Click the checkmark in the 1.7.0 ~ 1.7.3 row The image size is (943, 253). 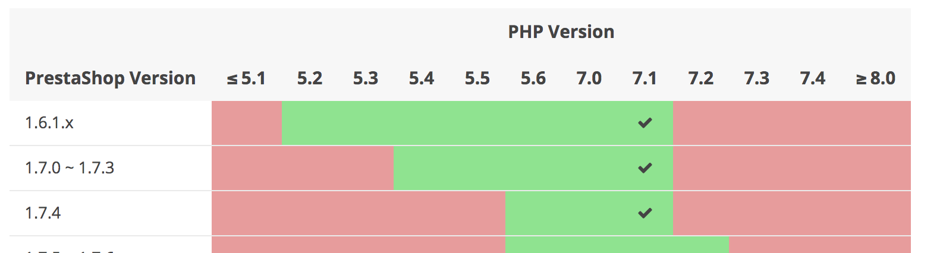point(645,168)
